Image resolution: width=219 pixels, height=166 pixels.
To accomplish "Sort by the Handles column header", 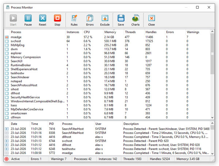I will (155, 32).
